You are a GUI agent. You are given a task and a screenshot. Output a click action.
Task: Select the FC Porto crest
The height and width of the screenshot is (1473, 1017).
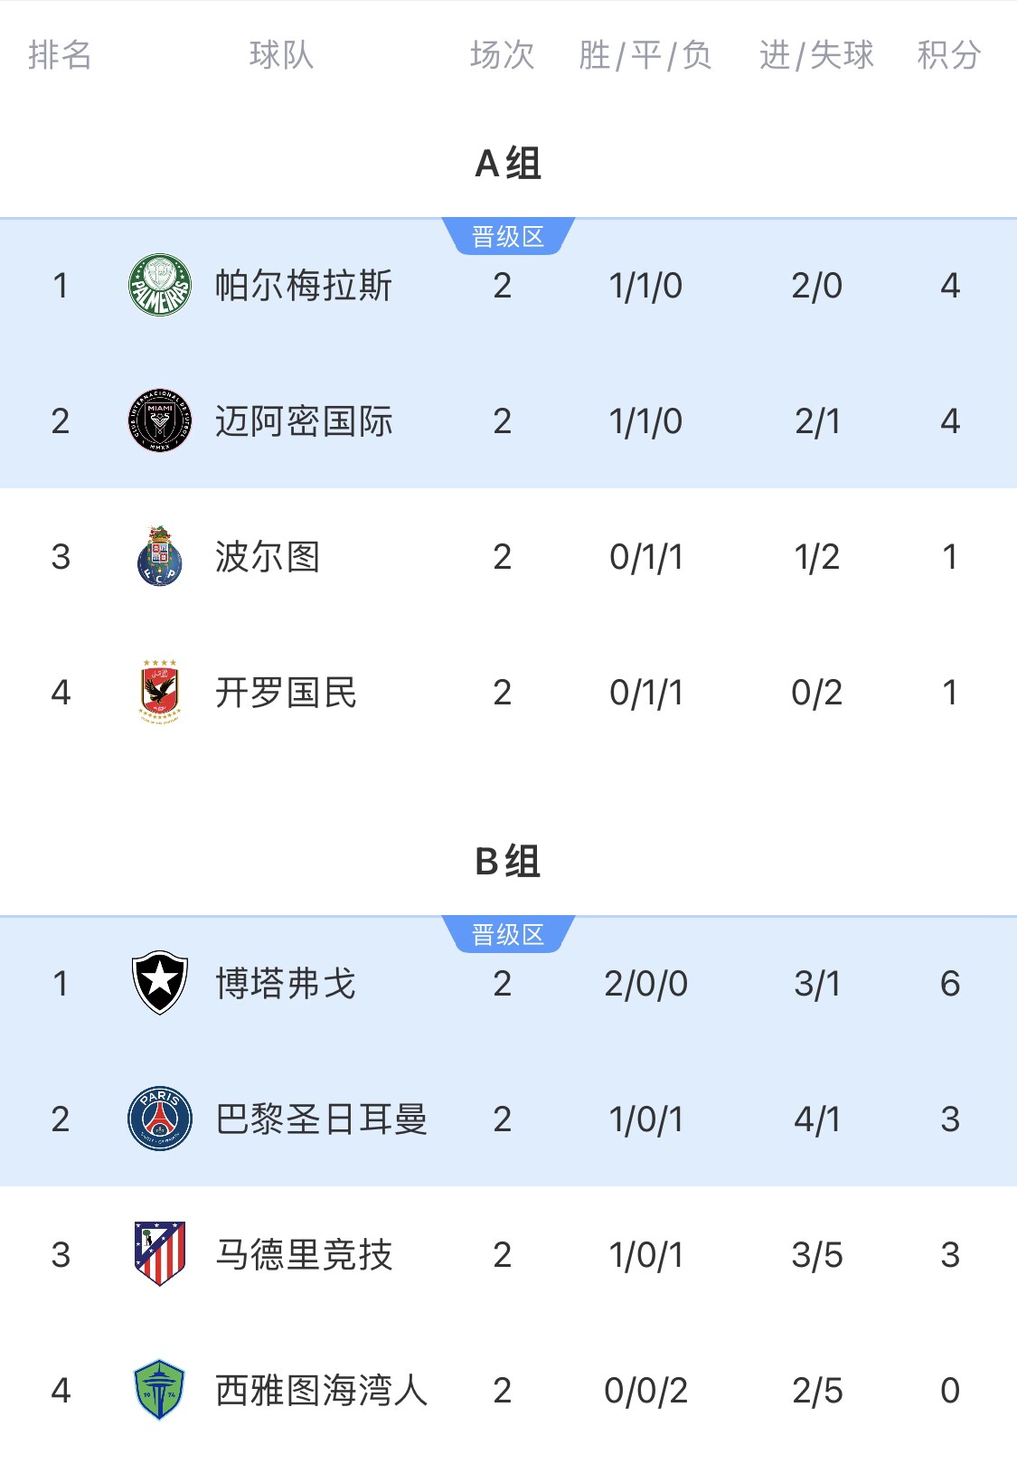(160, 556)
